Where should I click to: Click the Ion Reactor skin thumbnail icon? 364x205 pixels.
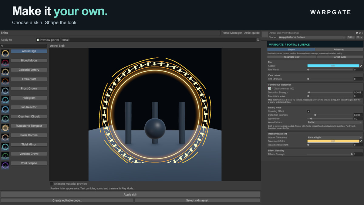(5, 109)
